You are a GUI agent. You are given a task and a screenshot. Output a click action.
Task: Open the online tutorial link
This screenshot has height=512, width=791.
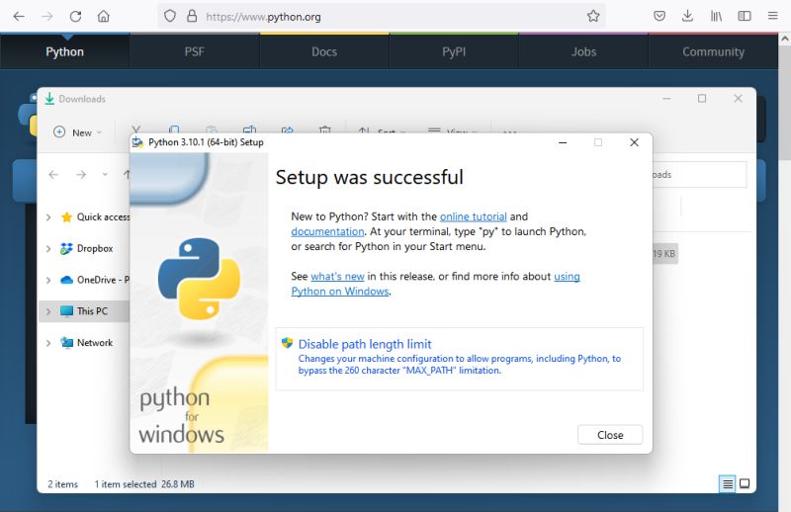474,216
